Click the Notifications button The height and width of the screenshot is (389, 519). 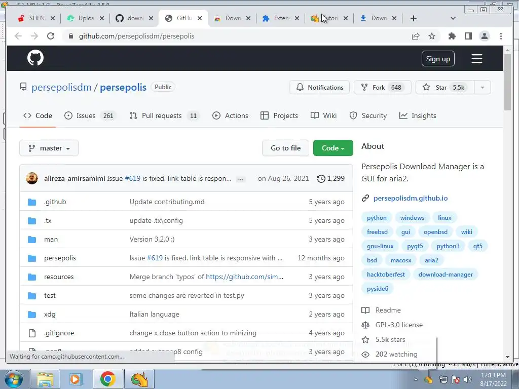tap(320, 87)
